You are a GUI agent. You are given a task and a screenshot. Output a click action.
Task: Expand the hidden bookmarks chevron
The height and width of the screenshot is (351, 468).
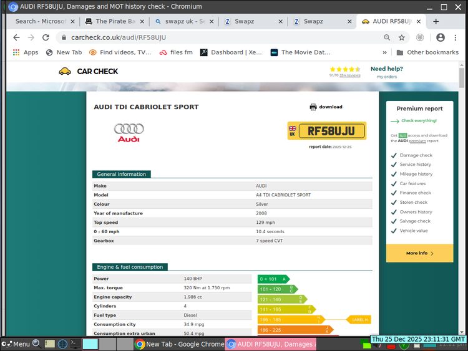383,52
